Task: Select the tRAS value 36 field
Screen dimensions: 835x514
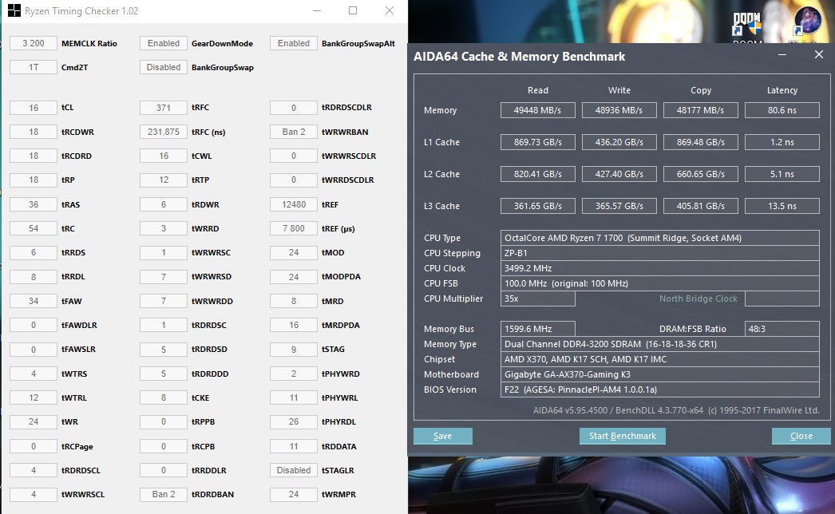Action: point(34,204)
